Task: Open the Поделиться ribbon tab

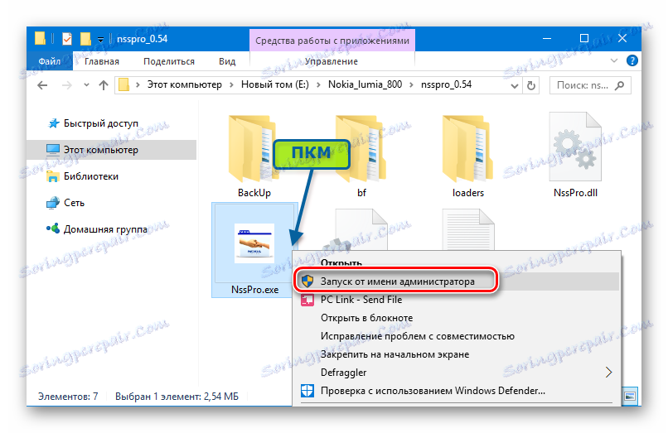Action: pos(169,61)
